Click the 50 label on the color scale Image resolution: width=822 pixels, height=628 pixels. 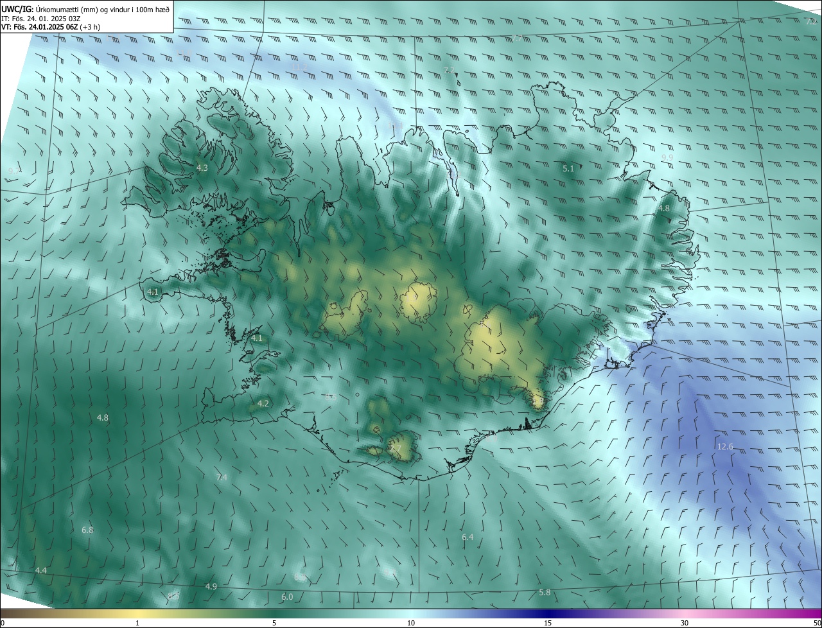click(817, 623)
